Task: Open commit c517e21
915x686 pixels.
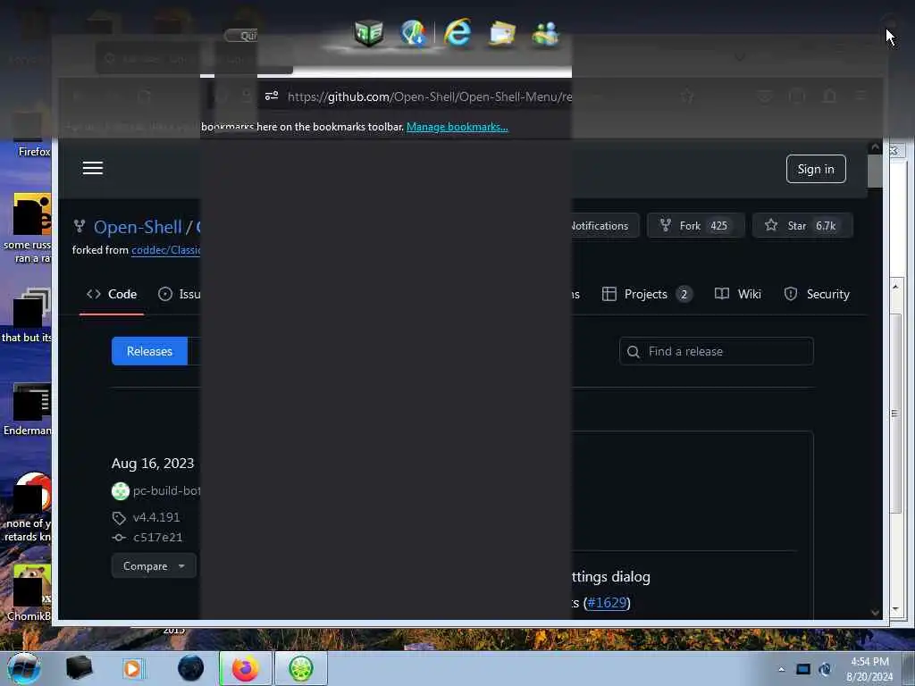Action: (x=157, y=537)
